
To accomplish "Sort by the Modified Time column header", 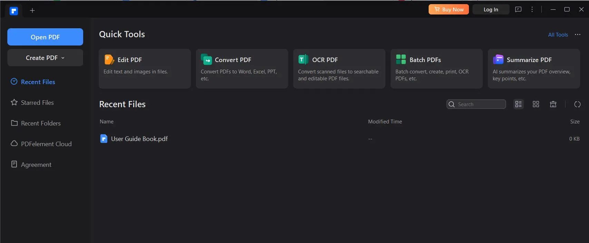I will [385, 121].
